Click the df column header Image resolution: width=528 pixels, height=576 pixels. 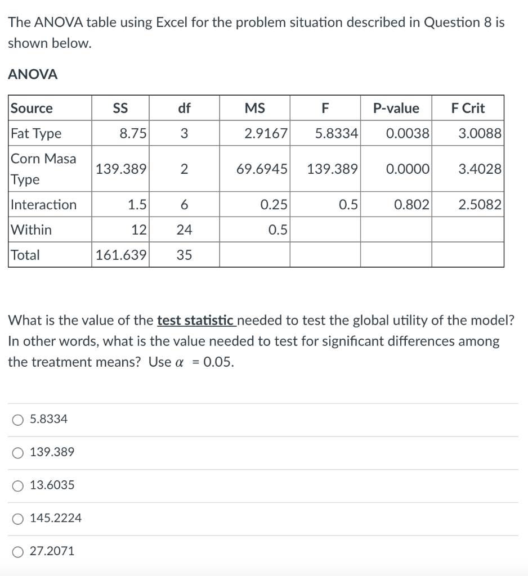tap(185, 108)
